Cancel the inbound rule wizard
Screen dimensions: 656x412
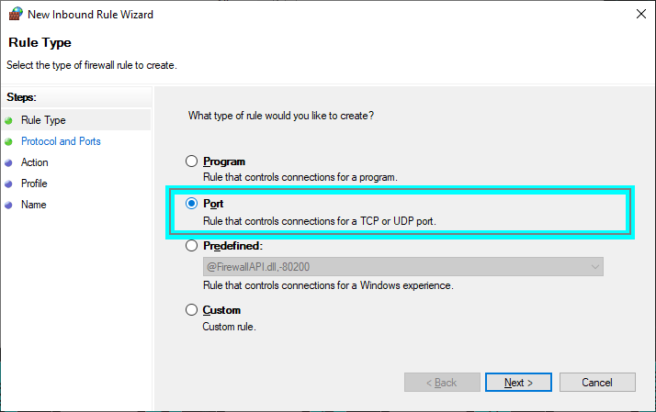coord(597,382)
